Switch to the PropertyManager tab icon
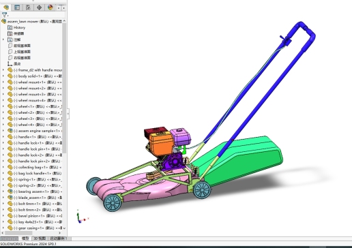 [17, 7]
